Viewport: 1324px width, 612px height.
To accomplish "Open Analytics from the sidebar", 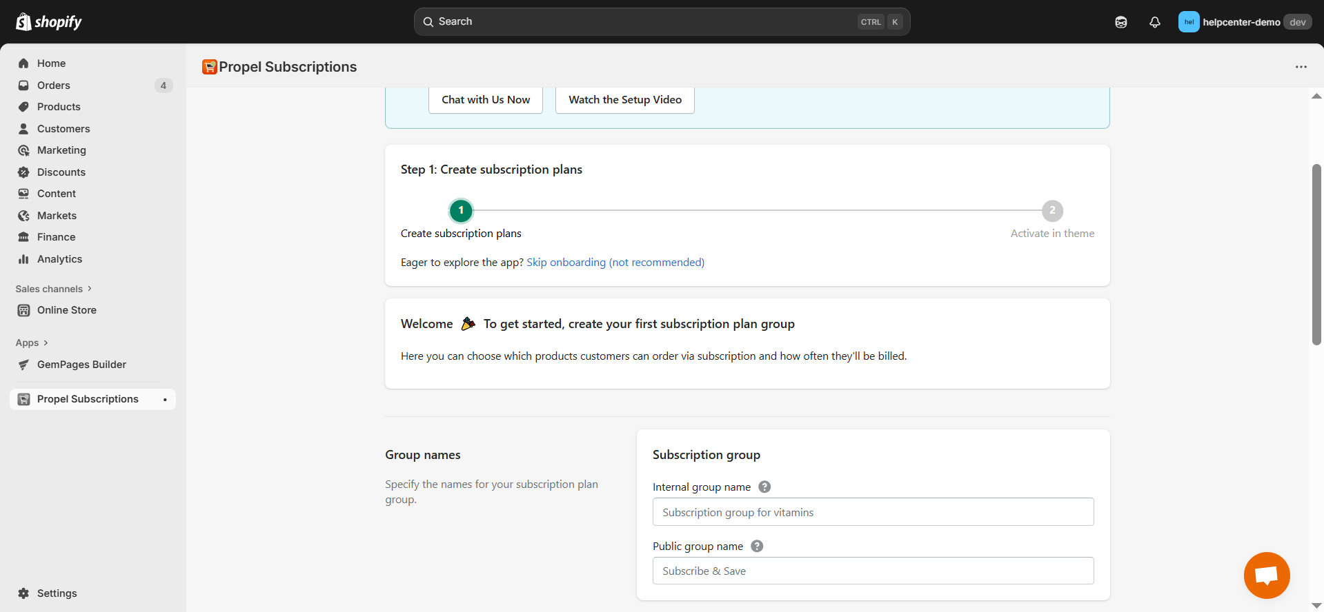I will pyautogui.click(x=59, y=259).
